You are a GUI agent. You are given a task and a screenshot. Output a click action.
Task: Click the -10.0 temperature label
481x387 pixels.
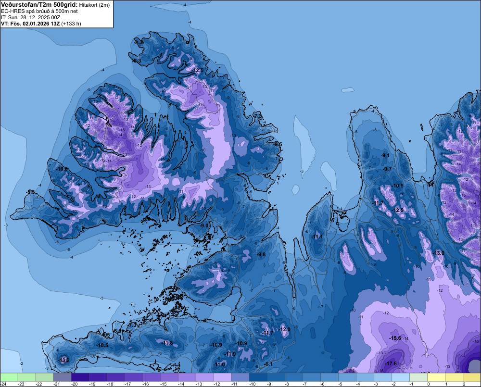coord(62,169)
